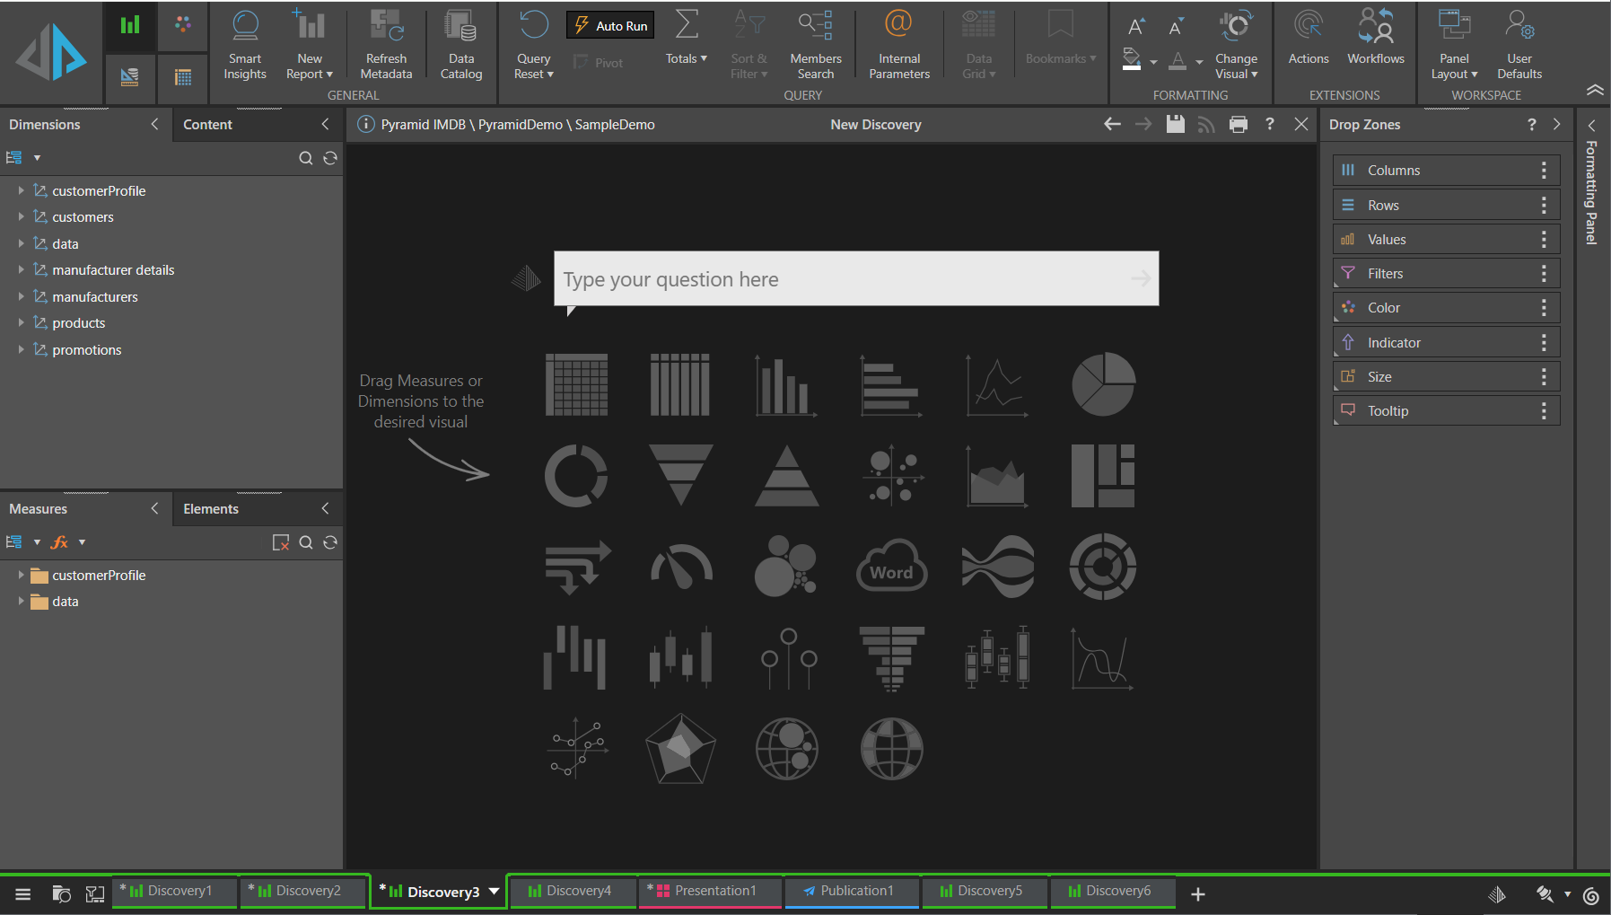Toggle the Auto Run option
Viewport: 1611px width, 915px height.
610,26
